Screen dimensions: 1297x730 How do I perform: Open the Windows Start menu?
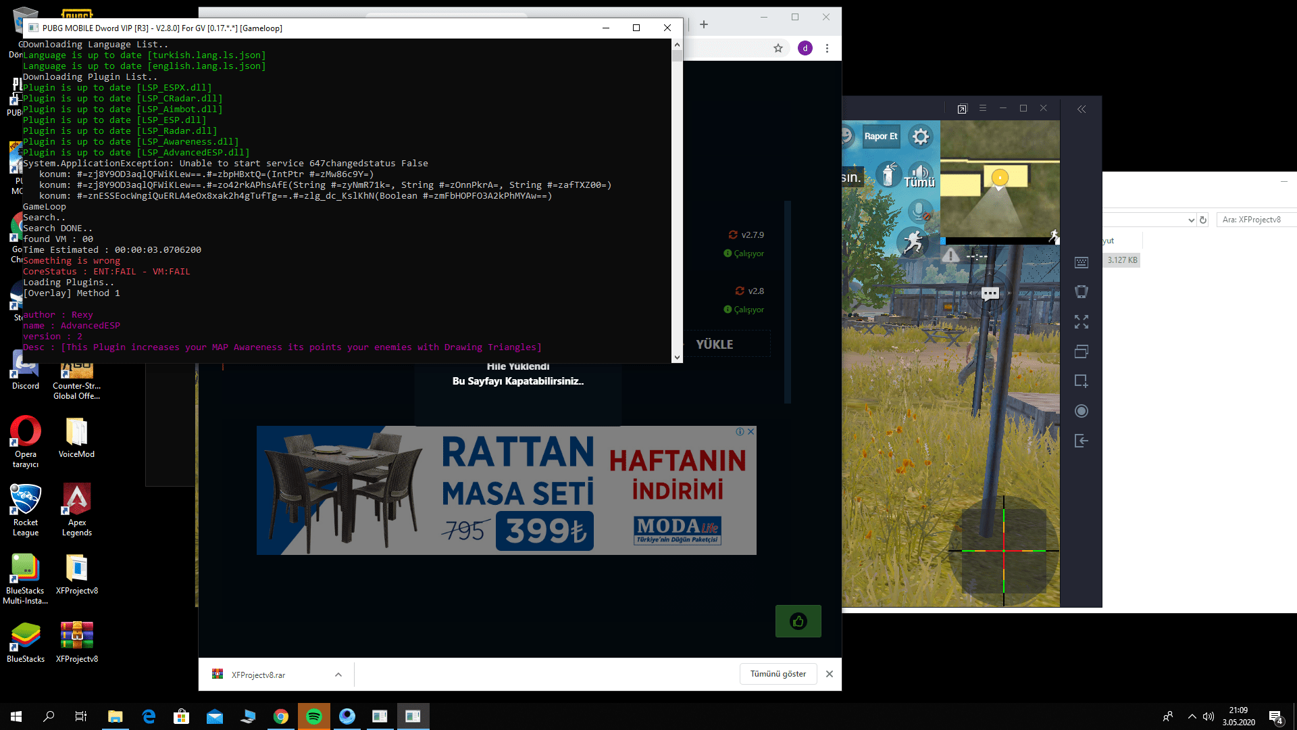pos(16,716)
